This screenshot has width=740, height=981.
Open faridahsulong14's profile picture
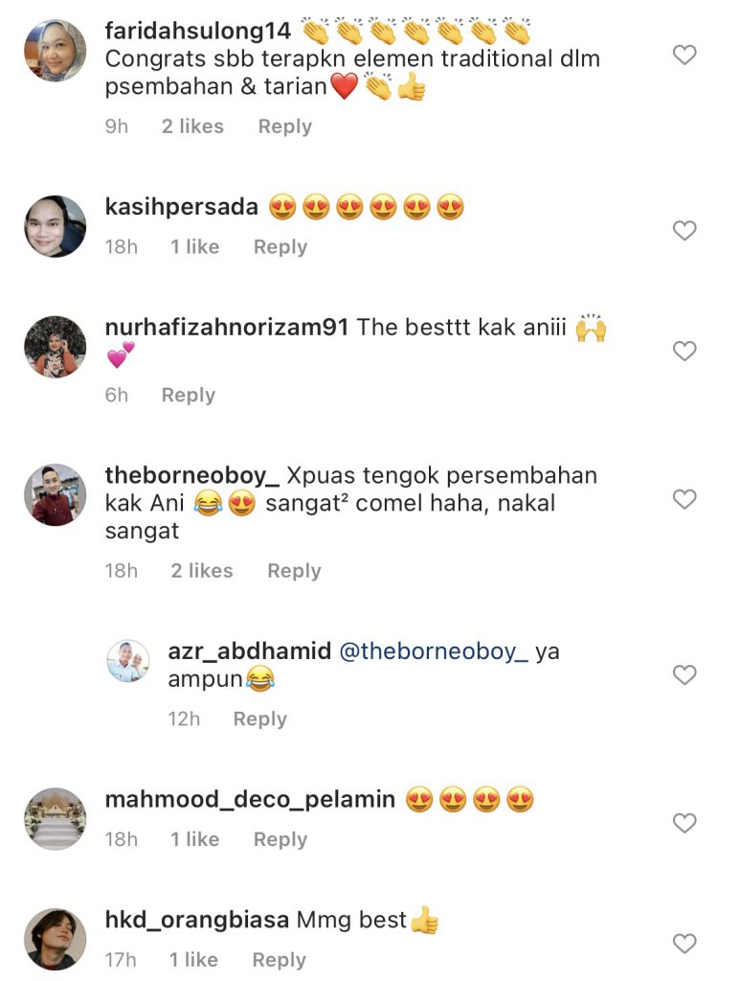tap(55, 51)
